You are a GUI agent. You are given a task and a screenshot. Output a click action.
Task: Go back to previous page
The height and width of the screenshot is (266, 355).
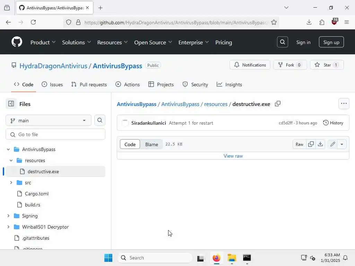8,22
